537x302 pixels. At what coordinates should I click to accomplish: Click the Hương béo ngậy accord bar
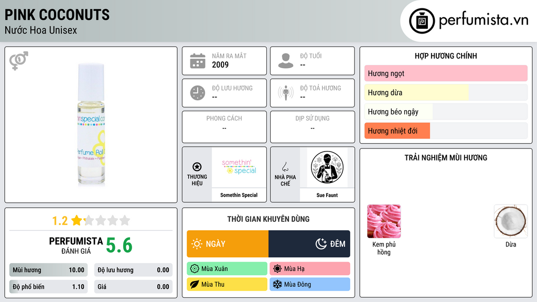pyautogui.click(x=446, y=112)
